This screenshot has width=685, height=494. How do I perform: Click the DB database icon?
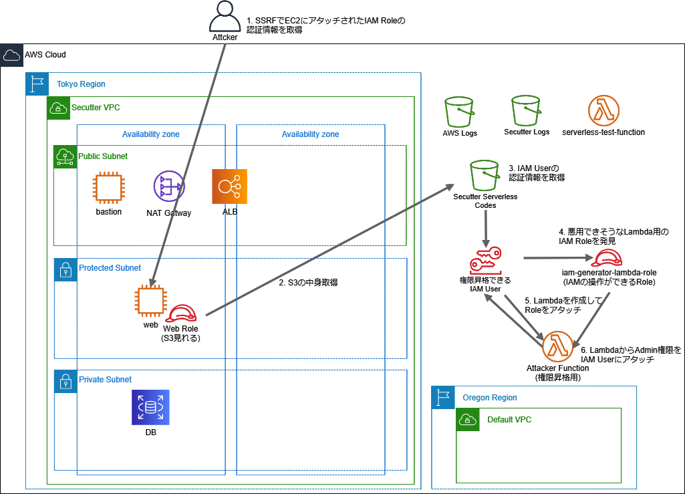[150, 408]
